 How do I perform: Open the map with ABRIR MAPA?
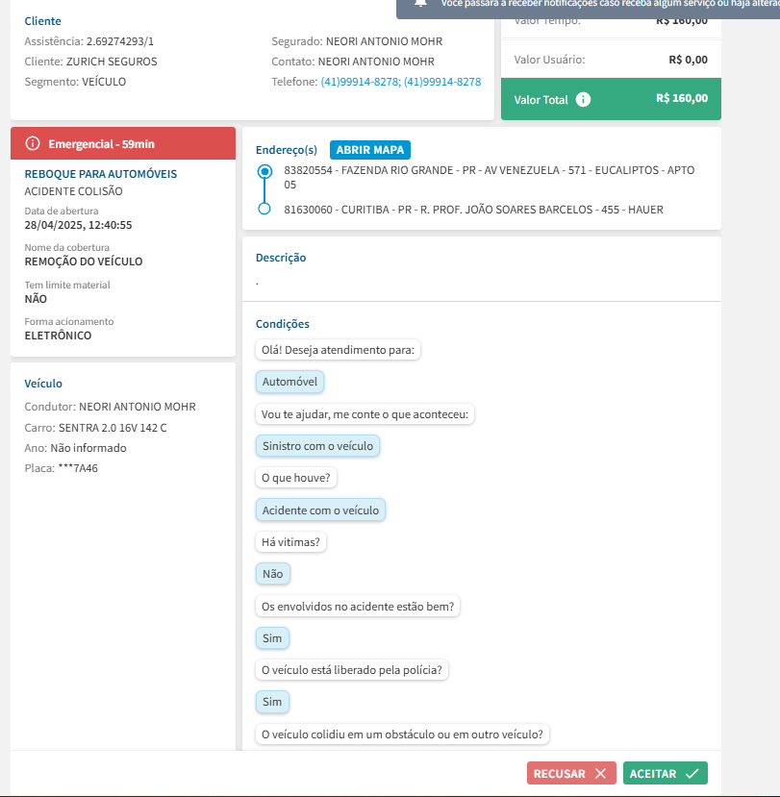pos(370,150)
